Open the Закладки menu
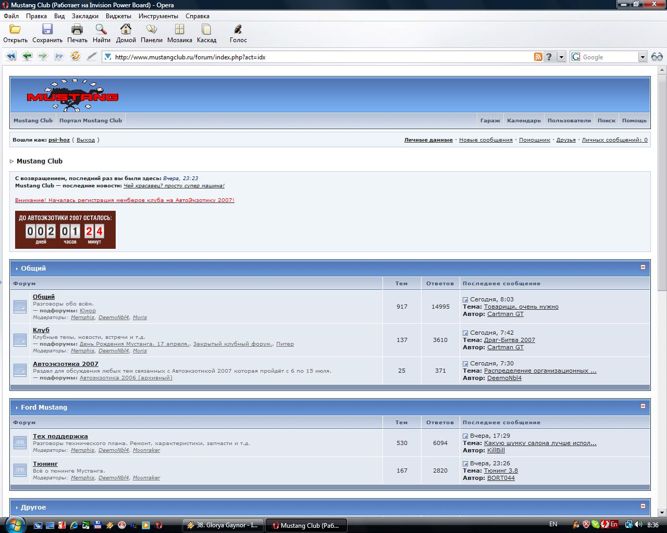 [x=85, y=16]
